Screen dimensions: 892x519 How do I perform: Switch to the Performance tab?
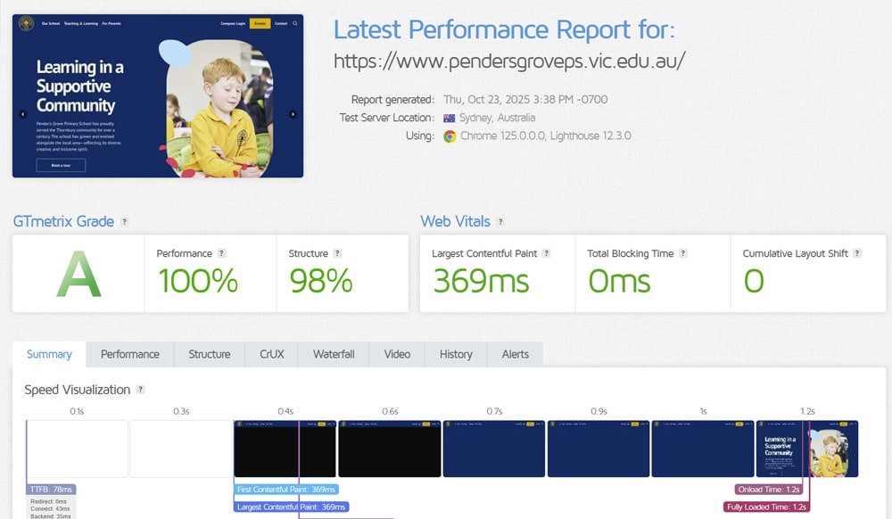130,354
